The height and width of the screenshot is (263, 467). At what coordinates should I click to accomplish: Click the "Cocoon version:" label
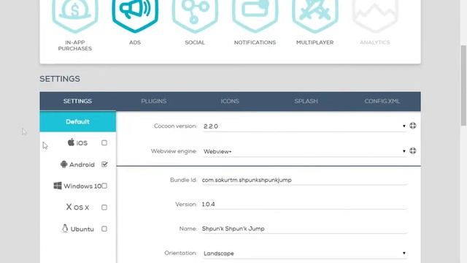[x=175, y=126]
